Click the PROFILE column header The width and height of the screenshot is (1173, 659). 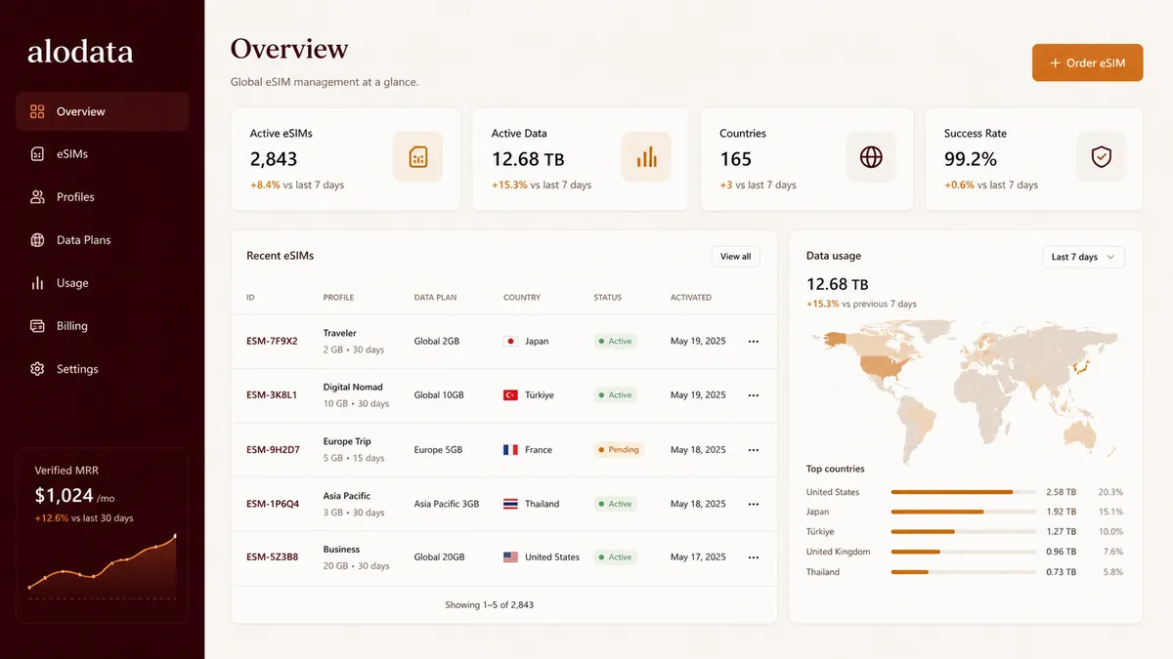[338, 298]
